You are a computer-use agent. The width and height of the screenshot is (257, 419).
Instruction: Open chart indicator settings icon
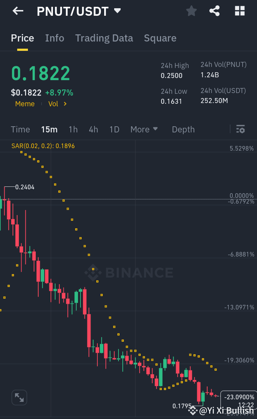(x=240, y=129)
